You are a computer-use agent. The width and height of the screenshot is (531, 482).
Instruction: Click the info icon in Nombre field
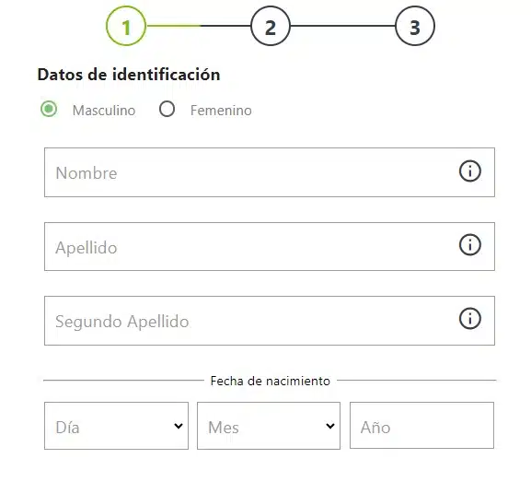tap(469, 170)
